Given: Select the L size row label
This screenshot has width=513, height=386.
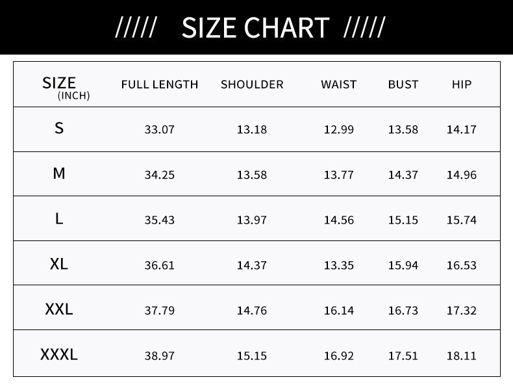Looking at the screenshot, I should [x=59, y=218].
